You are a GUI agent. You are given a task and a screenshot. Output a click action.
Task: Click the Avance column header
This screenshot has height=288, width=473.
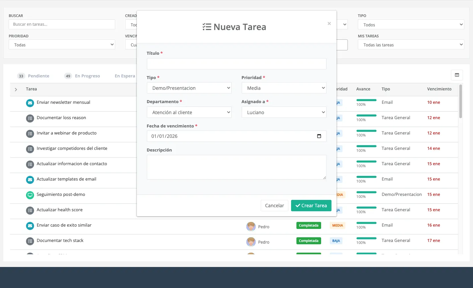[363, 89]
